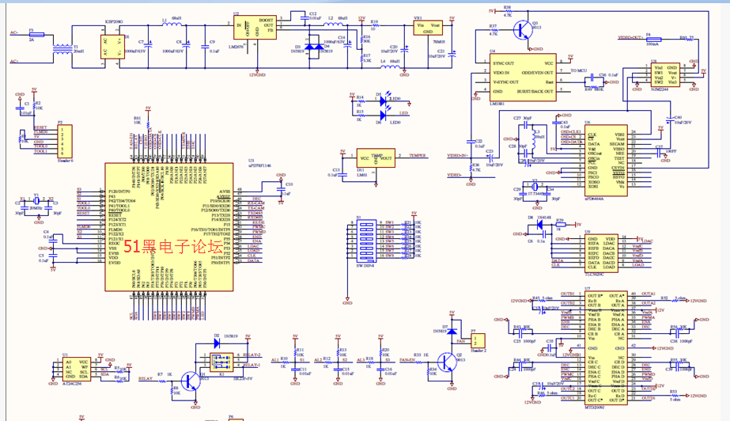Select the NJM2244 video switch U8
The width and height of the screenshot is (730, 421).
pyautogui.click(x=665, y=74)
